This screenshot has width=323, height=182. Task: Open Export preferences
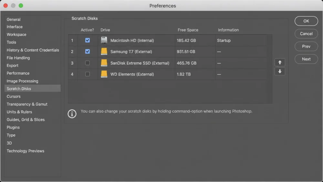pos(13,66)
